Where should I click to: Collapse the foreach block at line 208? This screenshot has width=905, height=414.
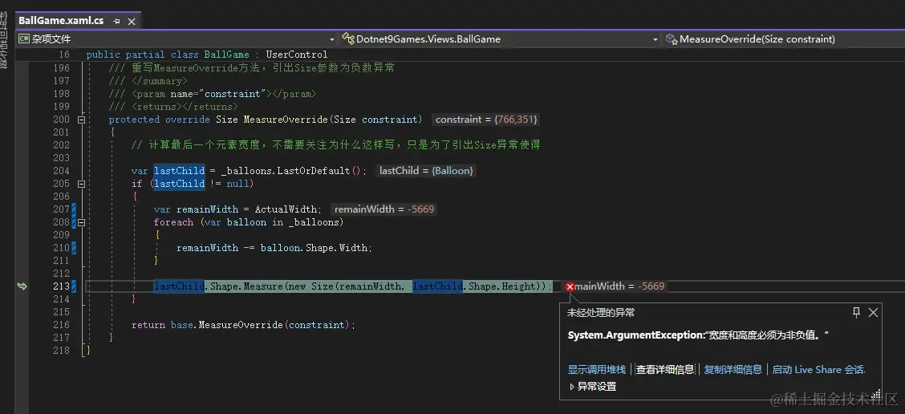point(81,222)
